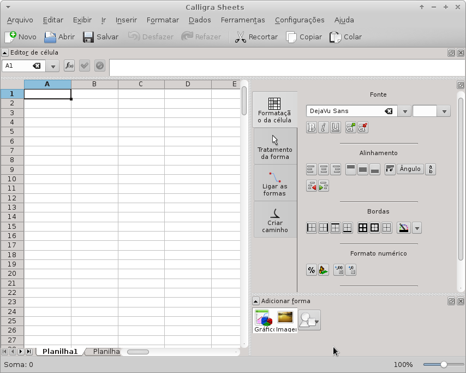Align cell content to bottom

375,169
